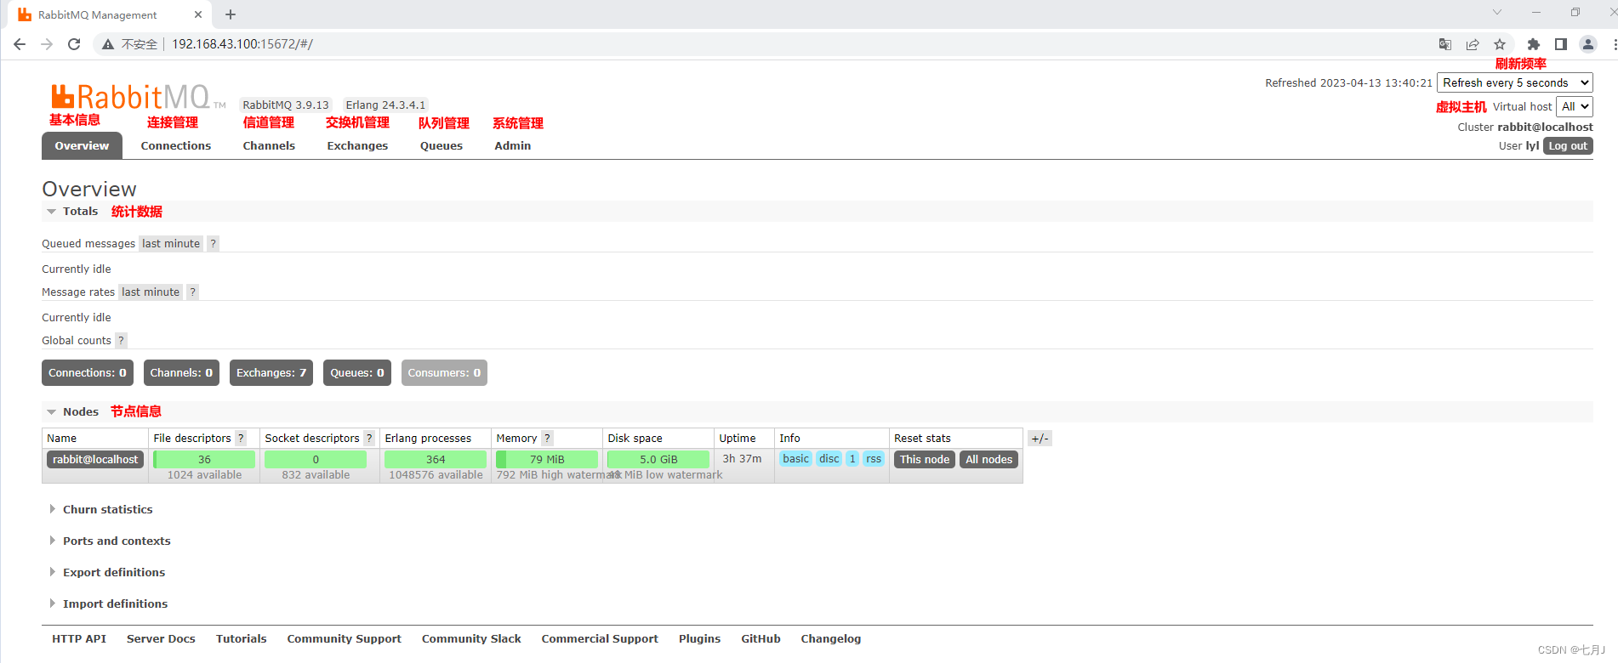The width and height of the screenshot is (1618, 663).
Task: Click the Queues: 0 counter
Action: click(x=357, y=372)
